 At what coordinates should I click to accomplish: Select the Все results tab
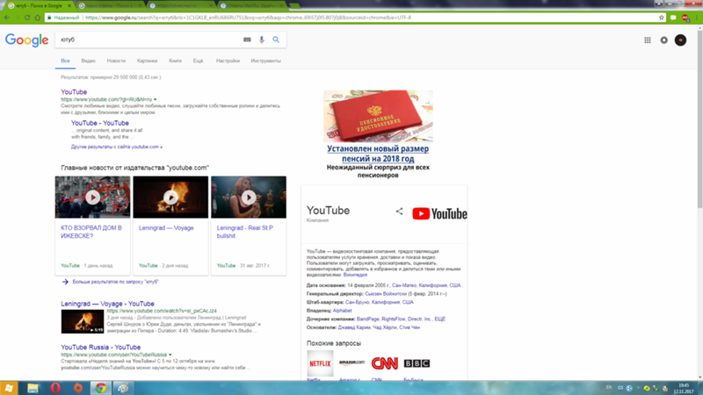65,61
